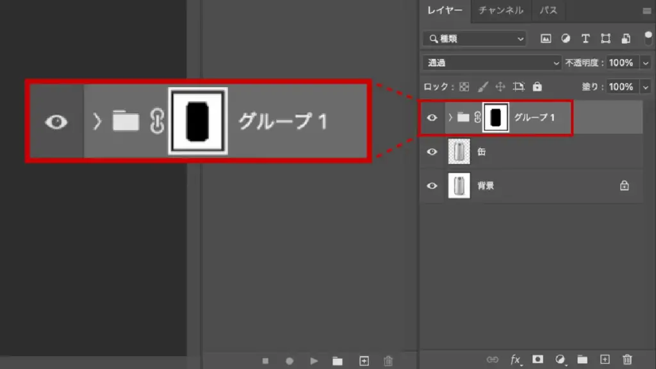Open the 不透明度 opacity slider arrow
The width and height of the screenshot is (656, 369).
(644, 63)
